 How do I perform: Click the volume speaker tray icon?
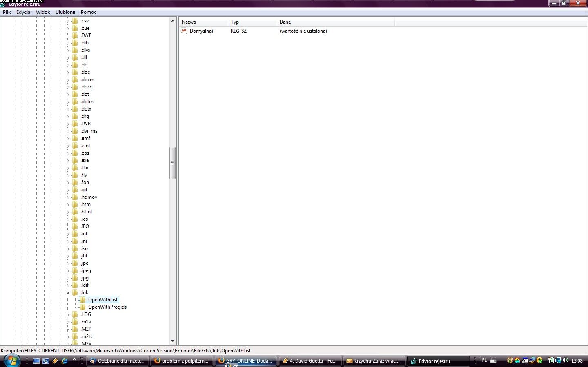tap(566, 360)
